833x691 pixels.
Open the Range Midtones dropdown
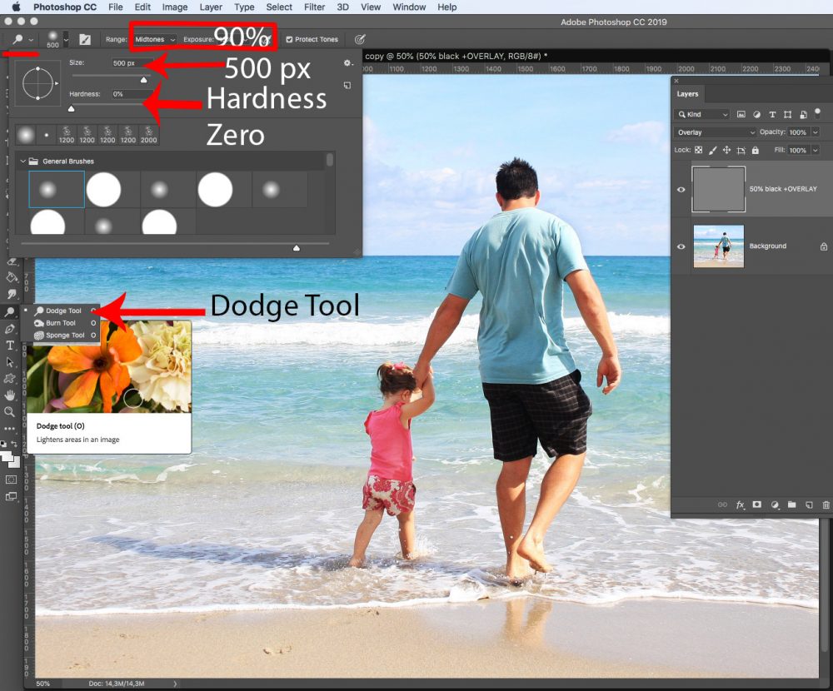pos(155,39)
